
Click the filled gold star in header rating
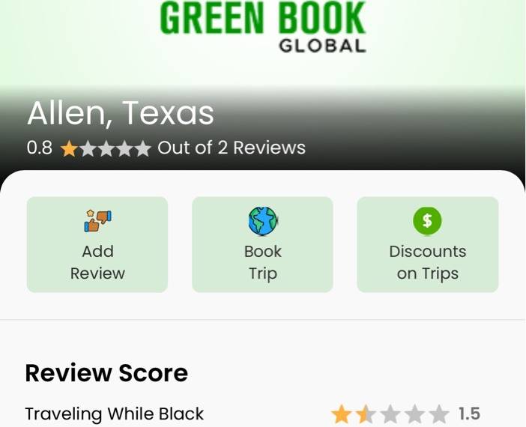tap(70, 148)
